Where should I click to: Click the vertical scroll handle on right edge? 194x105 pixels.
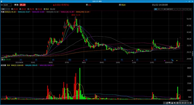[192, 54]
